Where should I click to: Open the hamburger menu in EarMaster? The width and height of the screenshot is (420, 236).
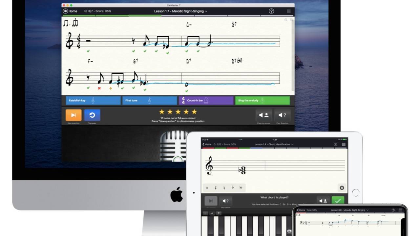pos(288,11)
